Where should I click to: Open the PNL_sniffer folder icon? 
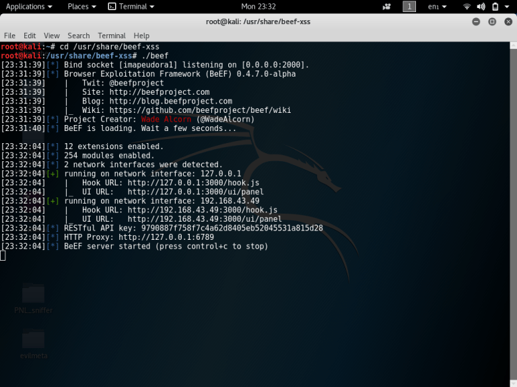33,296
